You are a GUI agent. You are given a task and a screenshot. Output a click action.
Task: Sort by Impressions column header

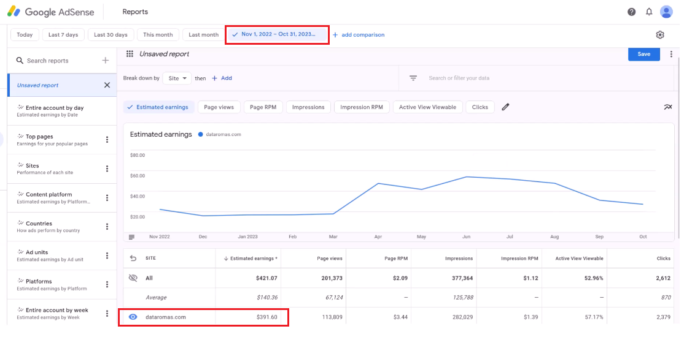[x=459, y=258]
